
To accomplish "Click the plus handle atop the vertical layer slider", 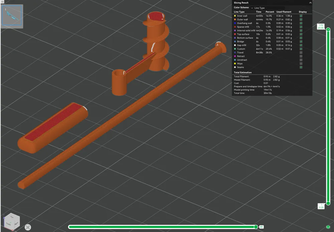I will 328,30.
